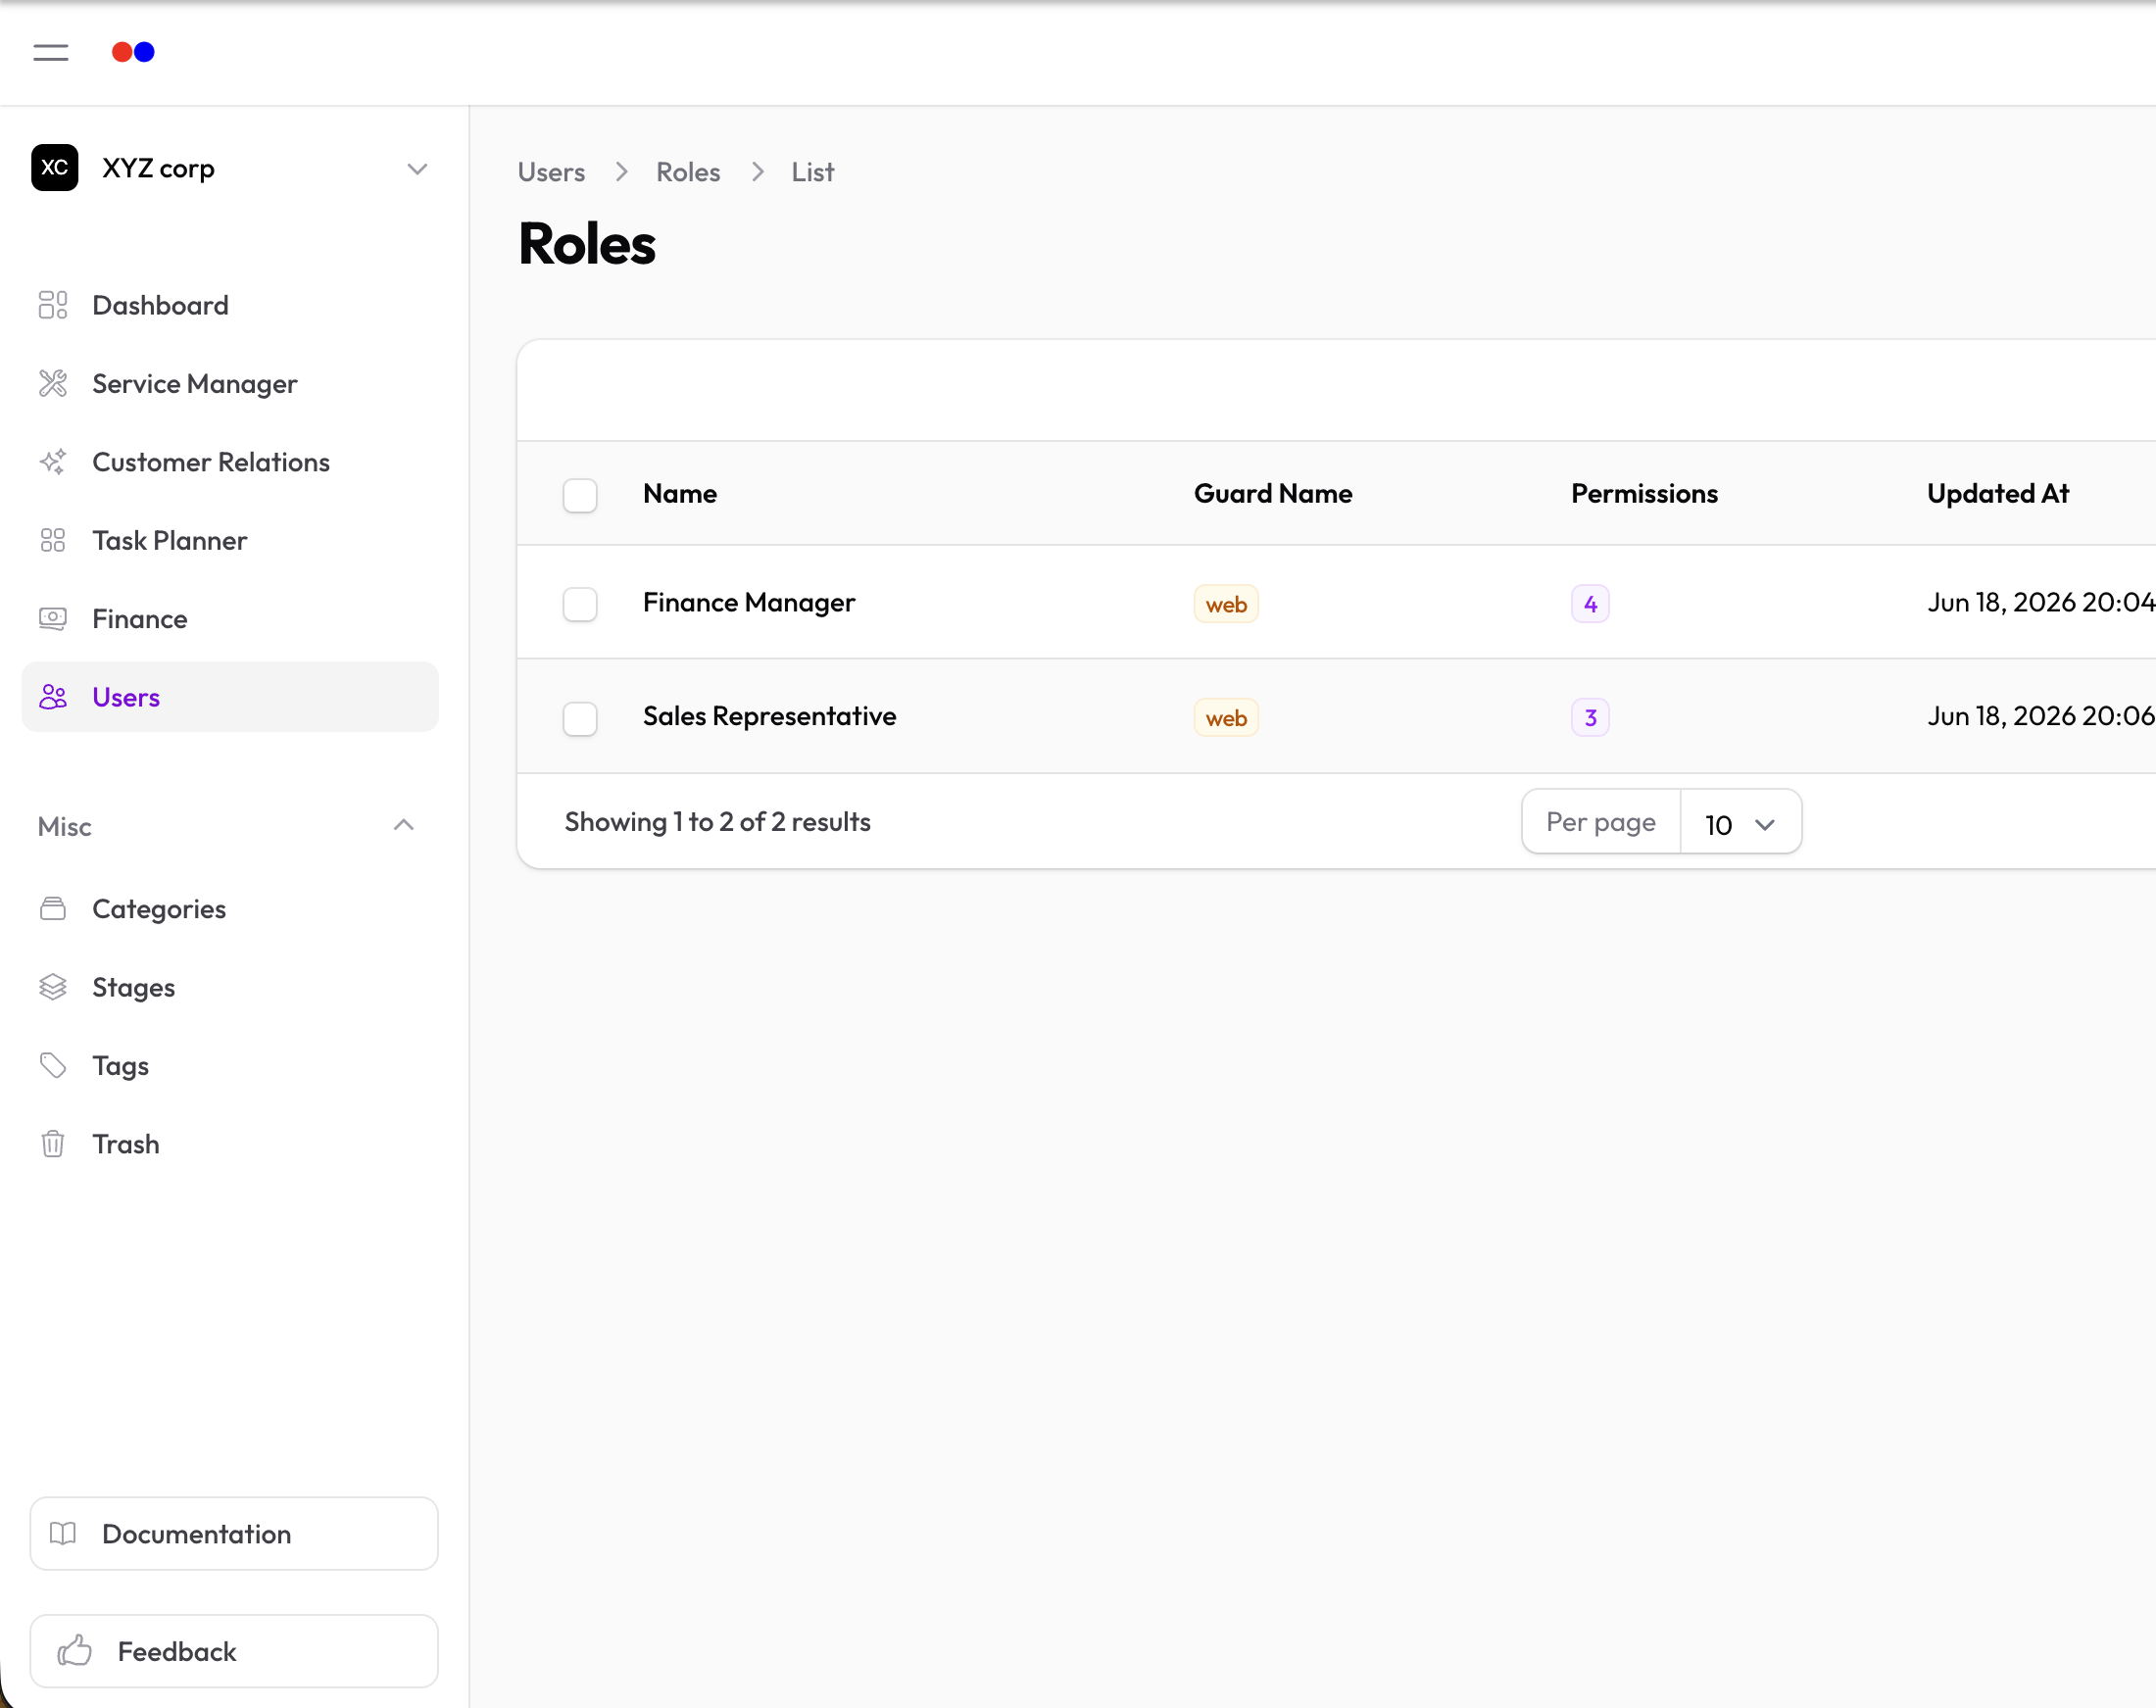Open the Per page 10 dropdown
Image resolution: width=2156 pixels, height=1708 pixels.
tap(1741, 823)
